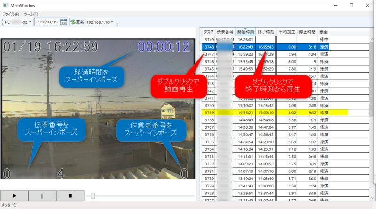
Task: Sort by 停止時間 column header
Action: (307, 32)
